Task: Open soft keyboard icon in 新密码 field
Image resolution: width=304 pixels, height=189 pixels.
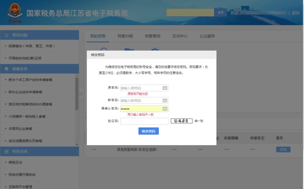Action: click(x=165, y=101)
